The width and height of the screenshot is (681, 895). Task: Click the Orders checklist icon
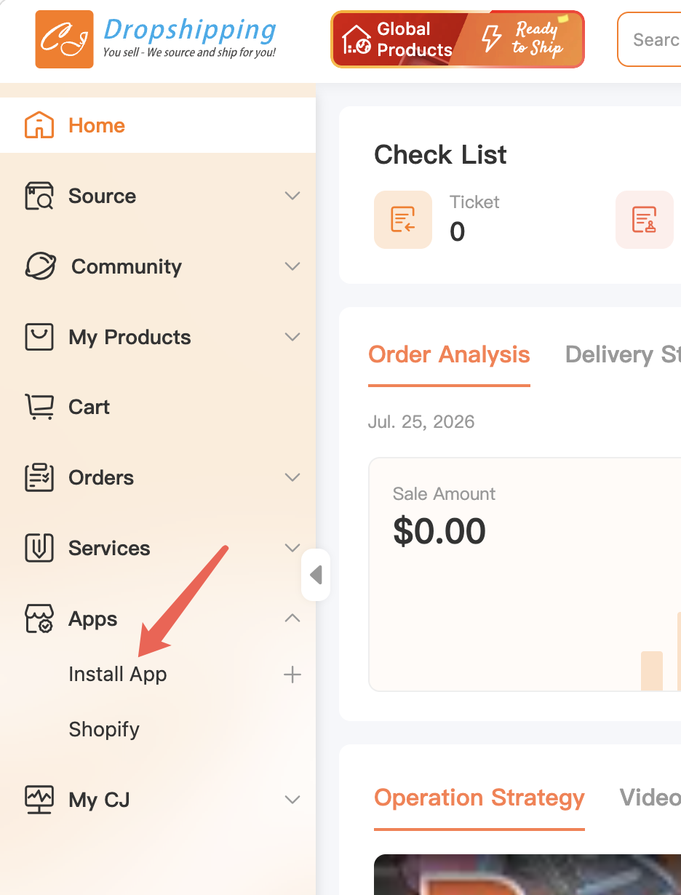pyautogui.click(x=39, y=477)
